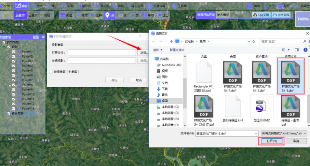Viewport: 310px width, 166px height.
Task: Click 帮助 link in 图层管理 panel header
Action: pos(36,37)
